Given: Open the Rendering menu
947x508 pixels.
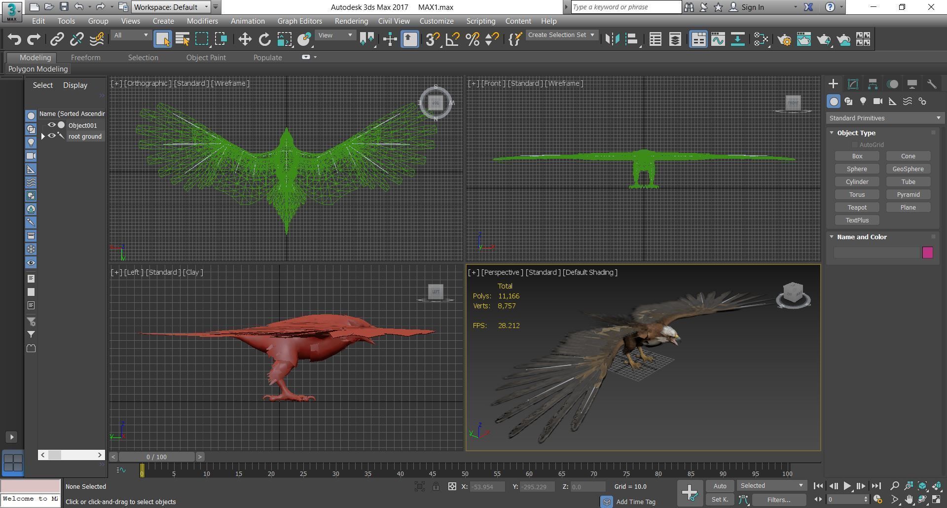Looking at the screenshot, I should 351,21.
